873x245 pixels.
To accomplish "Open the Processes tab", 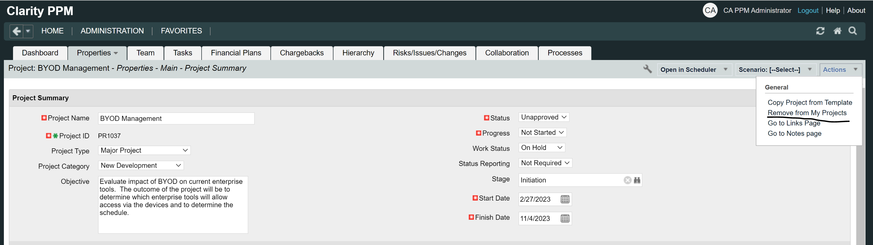I will pos(565,53).
